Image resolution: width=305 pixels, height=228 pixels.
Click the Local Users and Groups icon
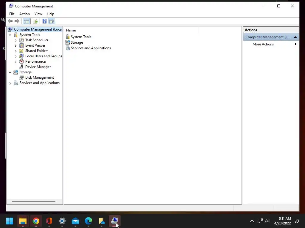21,56
